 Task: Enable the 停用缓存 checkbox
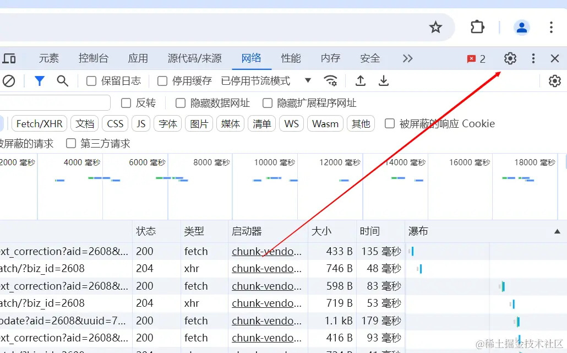pyautogui.click(x=162, y=81)
